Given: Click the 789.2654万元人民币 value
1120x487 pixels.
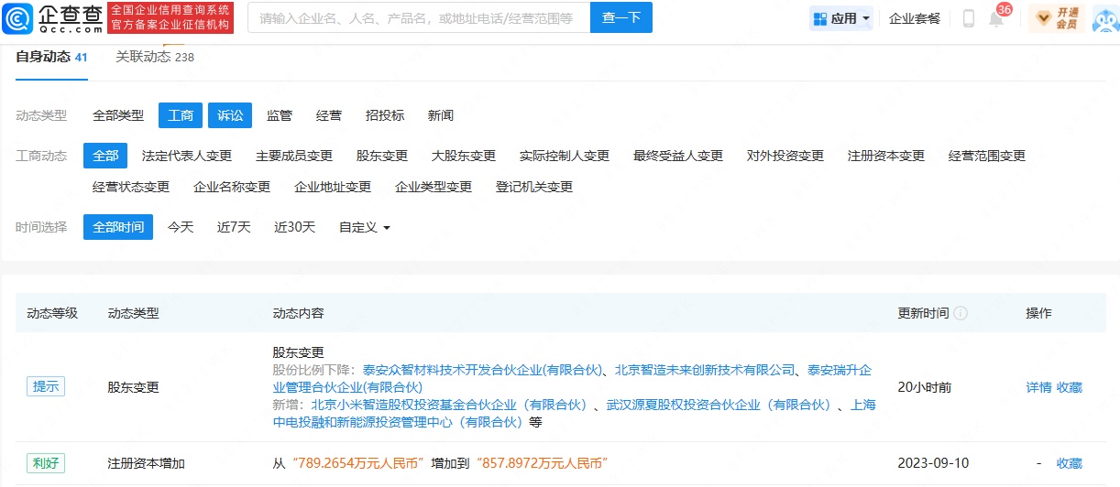Looking at the screenshot, I should [x=357, y=463].
